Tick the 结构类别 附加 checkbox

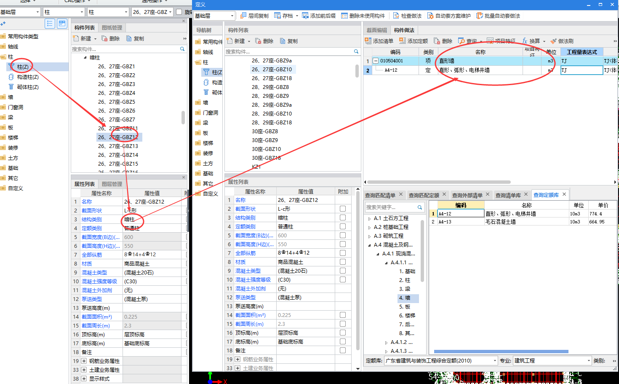343,218
